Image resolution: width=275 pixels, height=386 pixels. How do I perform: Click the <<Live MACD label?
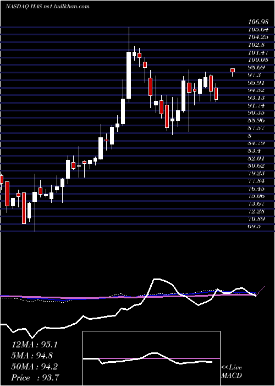click(232, 372)
